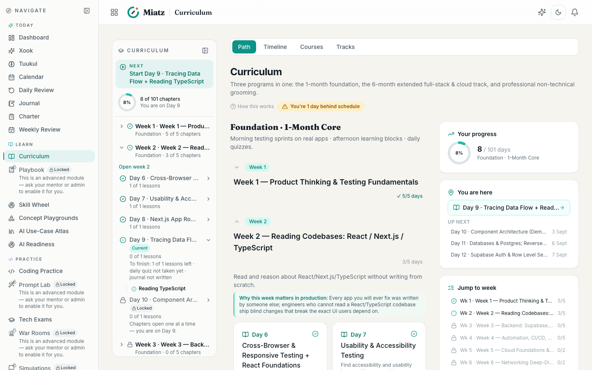
Task: Toggle Day 6 completion check on card
Action: click(x=315, y=334)
